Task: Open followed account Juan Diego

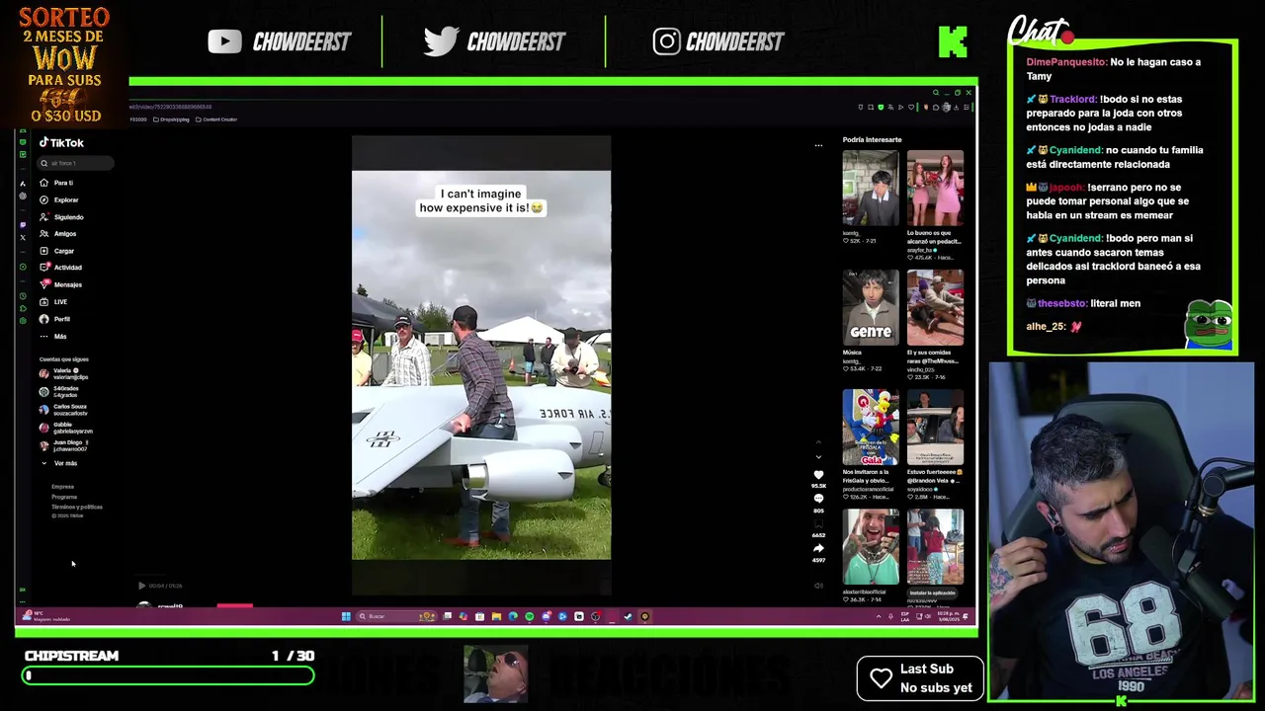Action: (x=64, y=445)
